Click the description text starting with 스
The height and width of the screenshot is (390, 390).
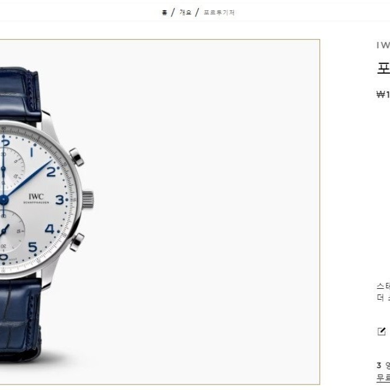tap(383, 292)
